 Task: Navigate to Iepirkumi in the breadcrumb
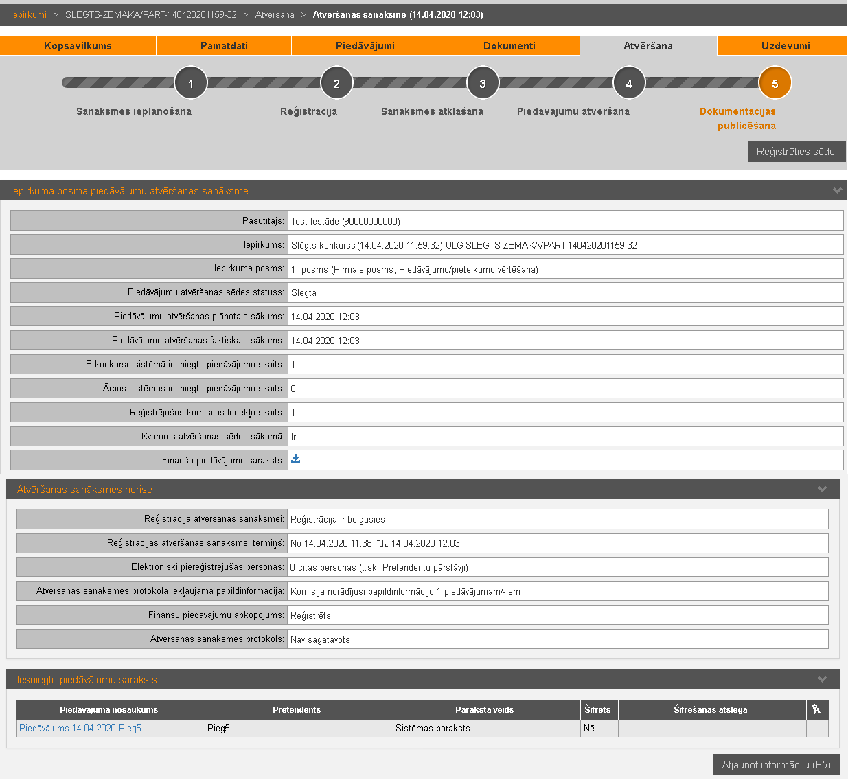[x=29, y=14]
